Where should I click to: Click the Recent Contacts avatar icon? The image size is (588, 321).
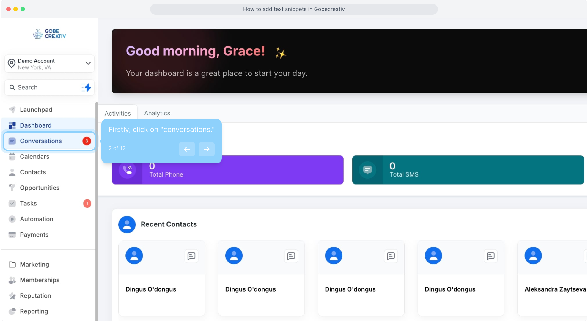click(127, 224)
